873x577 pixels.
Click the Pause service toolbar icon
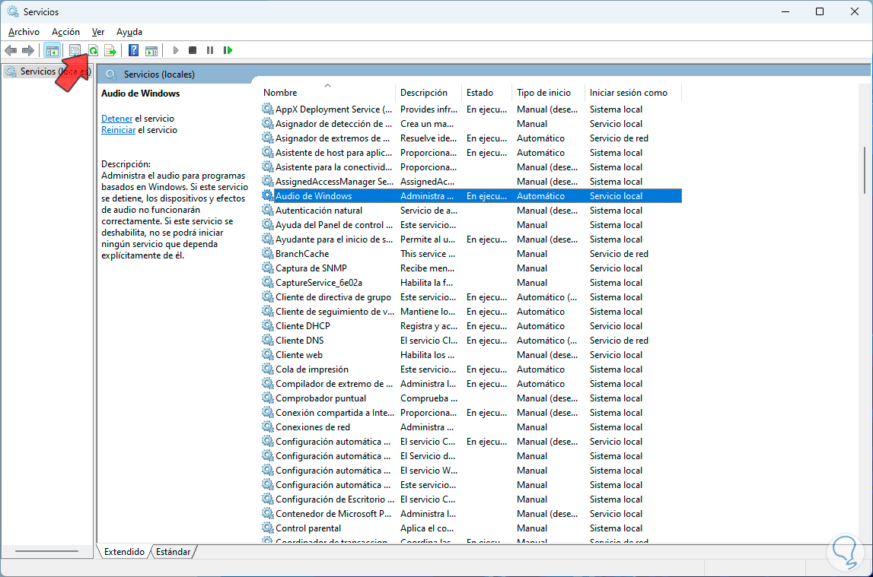[x=210, y=51]
